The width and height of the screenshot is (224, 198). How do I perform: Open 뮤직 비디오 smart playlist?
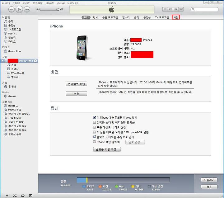(15, 118)
